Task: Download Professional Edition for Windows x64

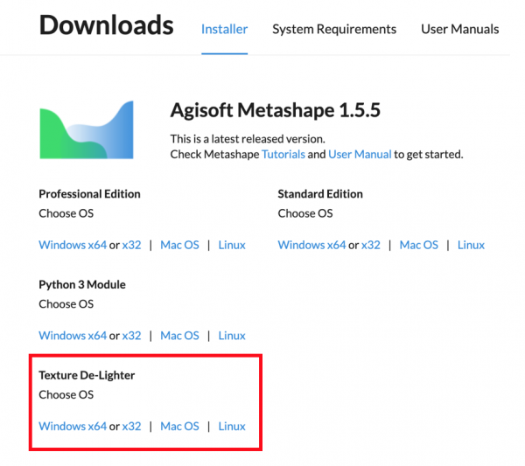Action: [x=73, y=245]
